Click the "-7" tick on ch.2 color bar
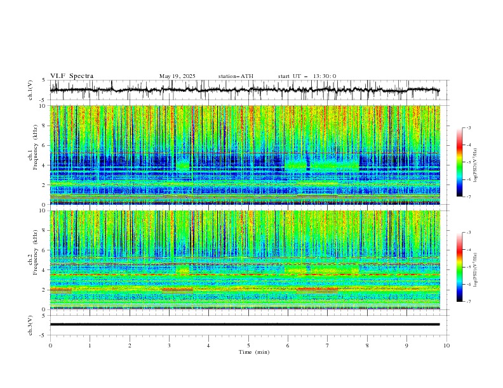503x388 pixels. click(469, 302)
